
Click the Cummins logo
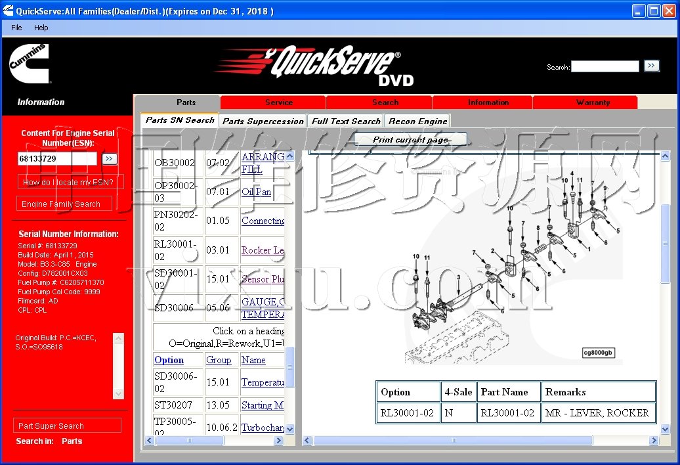point(30,63)
